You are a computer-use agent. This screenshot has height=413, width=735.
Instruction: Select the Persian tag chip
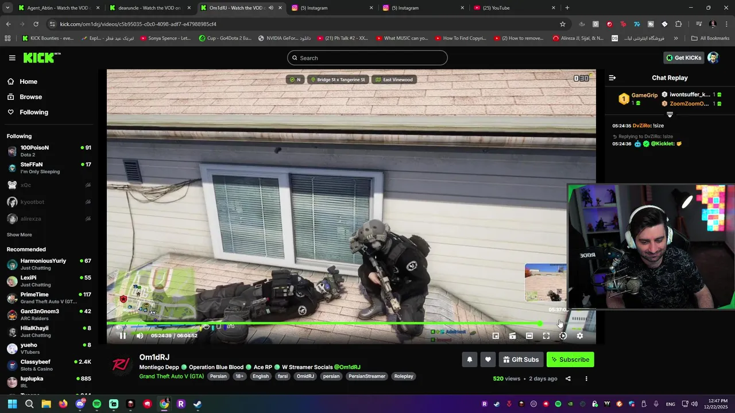click(x=218, y=376)
